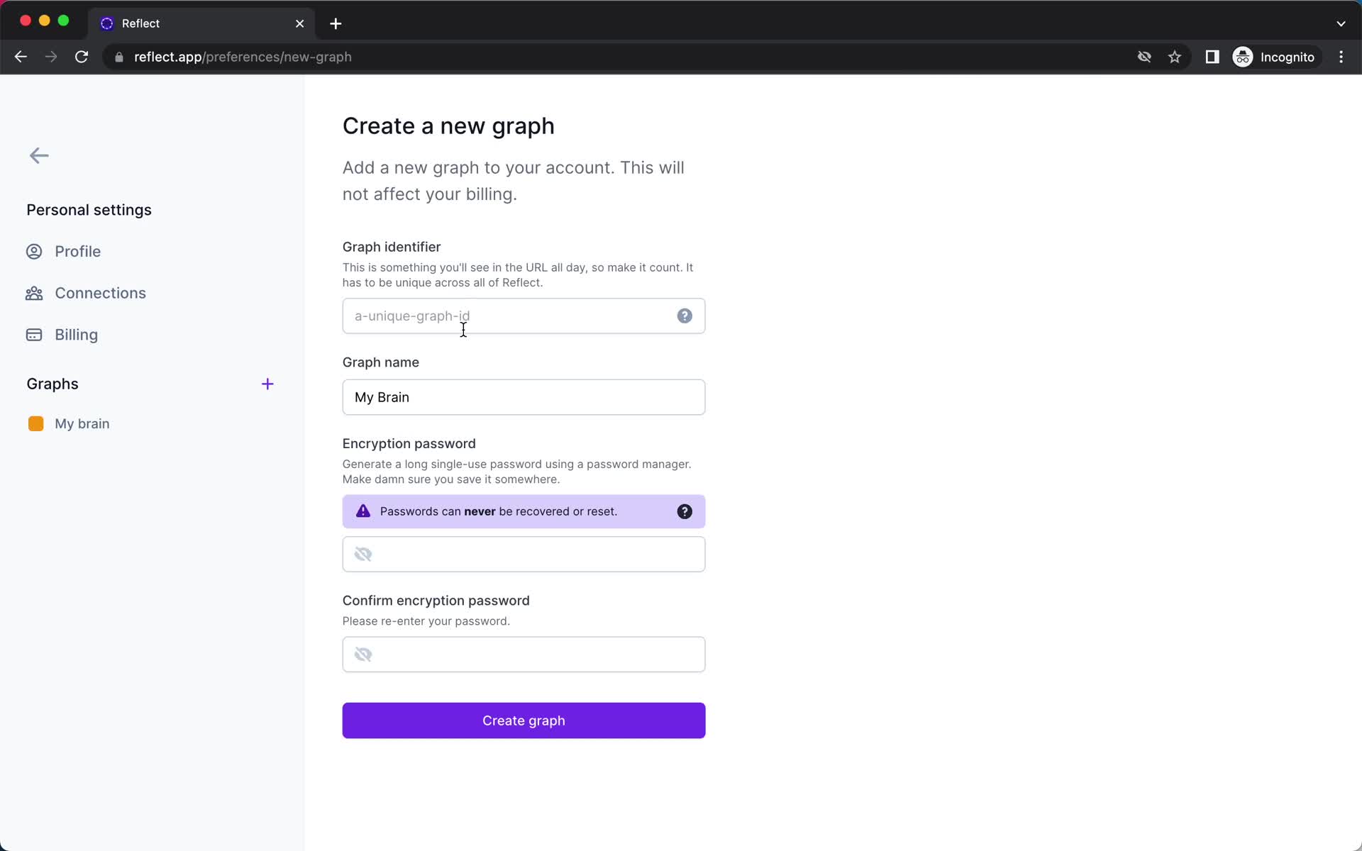Click the Graph name input field
The width and height of the screenshot is (1362, 851).
pos(524,397)
